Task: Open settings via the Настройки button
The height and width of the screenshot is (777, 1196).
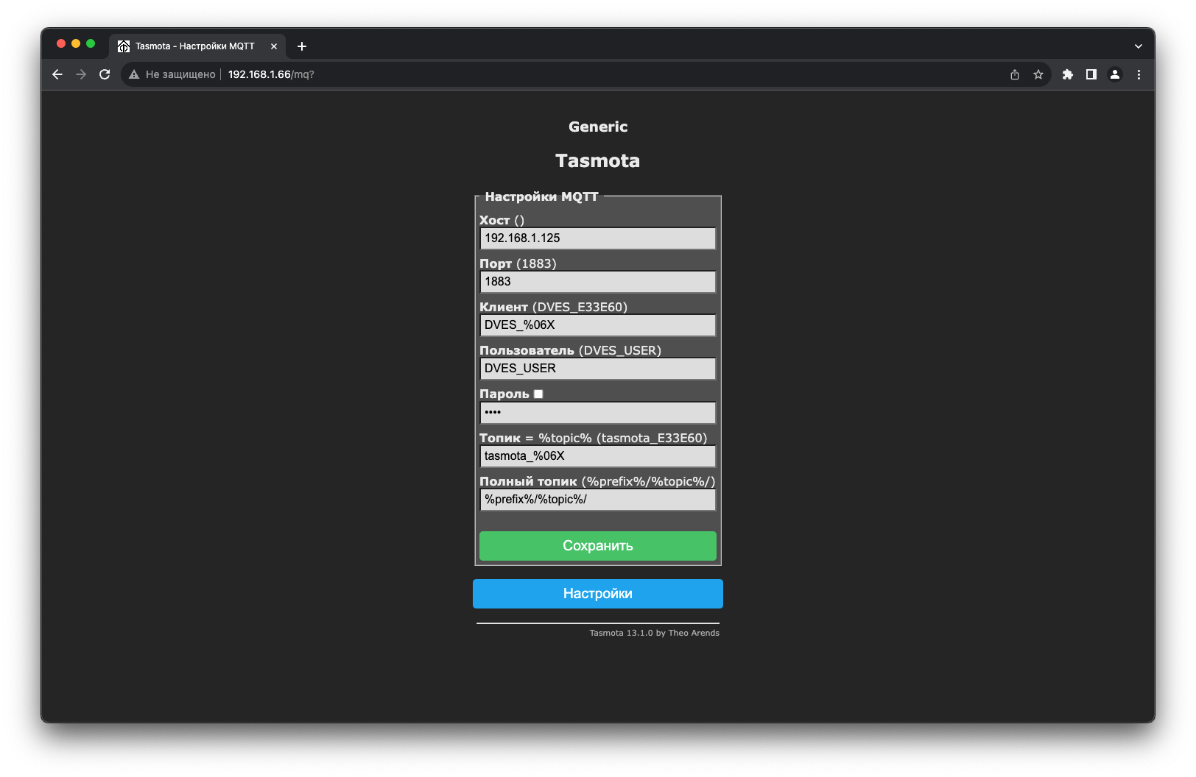Action: pos(597,594)
